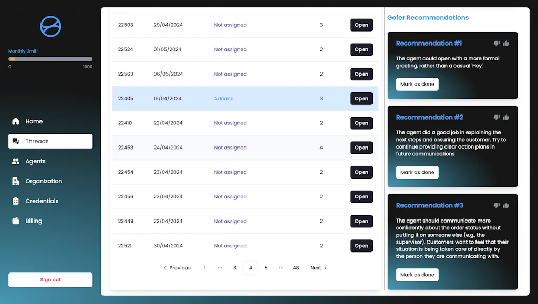The image size is (538, 304).
Task: Click the Gofer logo at the top left
Action: tap(50, 26)
